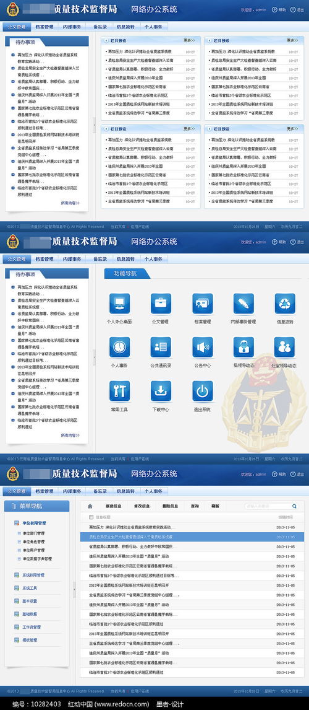The width and height of the screenshot is (309, 710).
Task: Open the 档案管理 icon
Action: coord(202,304)
